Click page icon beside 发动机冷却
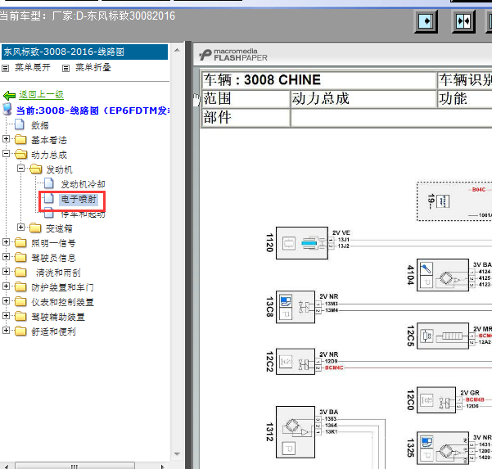 tap(49, 183)
